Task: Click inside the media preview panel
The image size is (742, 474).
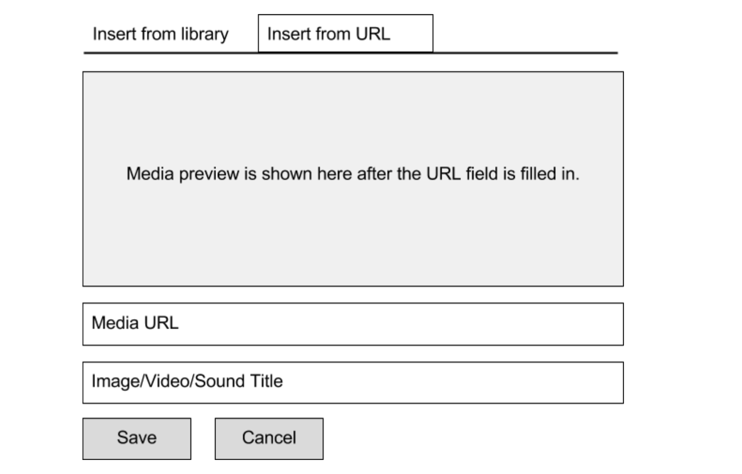Action: click(x=353, y=122)
